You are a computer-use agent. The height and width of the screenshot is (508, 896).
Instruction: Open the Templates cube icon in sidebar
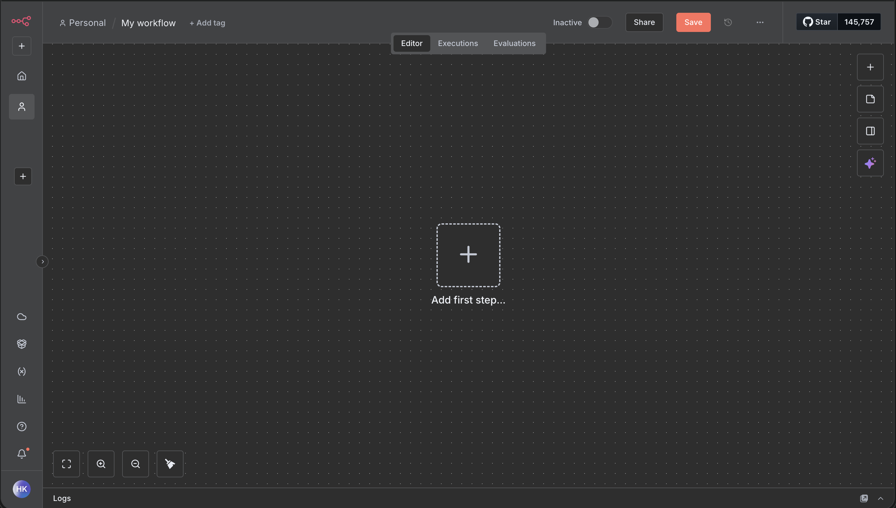pyautogui.click(x=22, y=344)
